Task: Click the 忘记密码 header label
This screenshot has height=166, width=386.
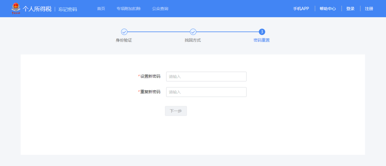Action: (68, 9)
